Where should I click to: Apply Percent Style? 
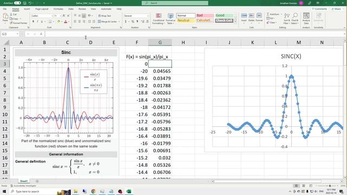(132, 22)
